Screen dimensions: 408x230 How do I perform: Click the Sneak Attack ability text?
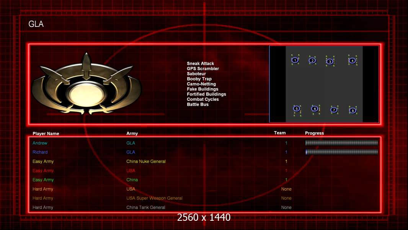200,63
